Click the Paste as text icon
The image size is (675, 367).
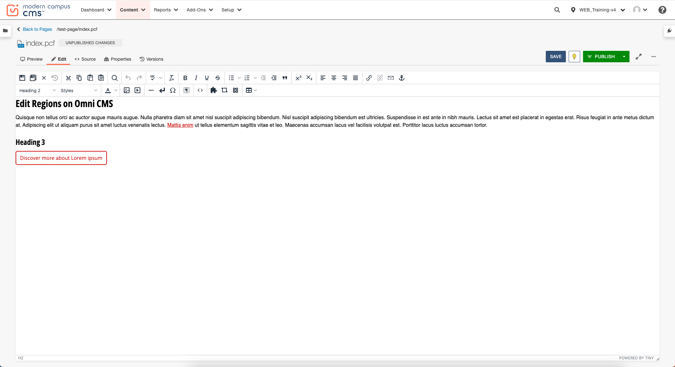click(x=101, y=78)
